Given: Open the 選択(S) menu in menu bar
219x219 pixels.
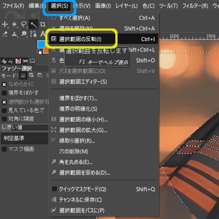Looking at the screenshot, I should pos(59,6).
